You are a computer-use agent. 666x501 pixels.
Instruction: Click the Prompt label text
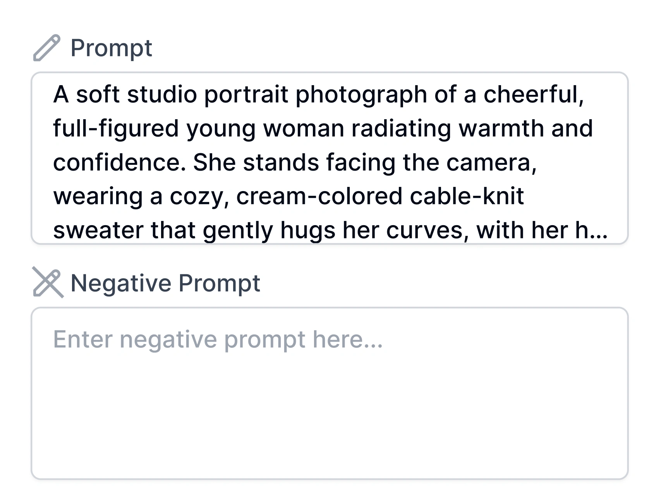pyautogui.click(x=111, y=48)
